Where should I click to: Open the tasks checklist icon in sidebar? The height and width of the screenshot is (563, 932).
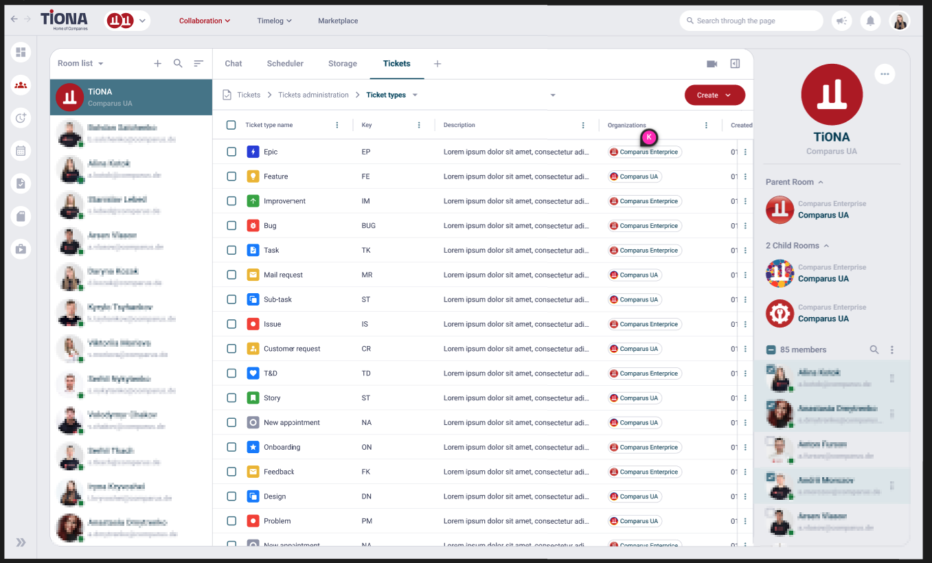pyautogui.click(x=21, y=183)
